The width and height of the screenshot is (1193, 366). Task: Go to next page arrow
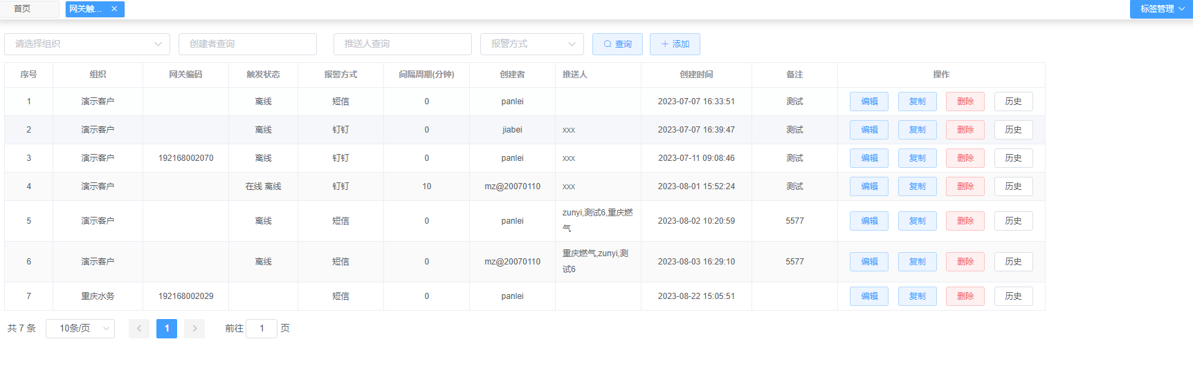coord(194,329)
